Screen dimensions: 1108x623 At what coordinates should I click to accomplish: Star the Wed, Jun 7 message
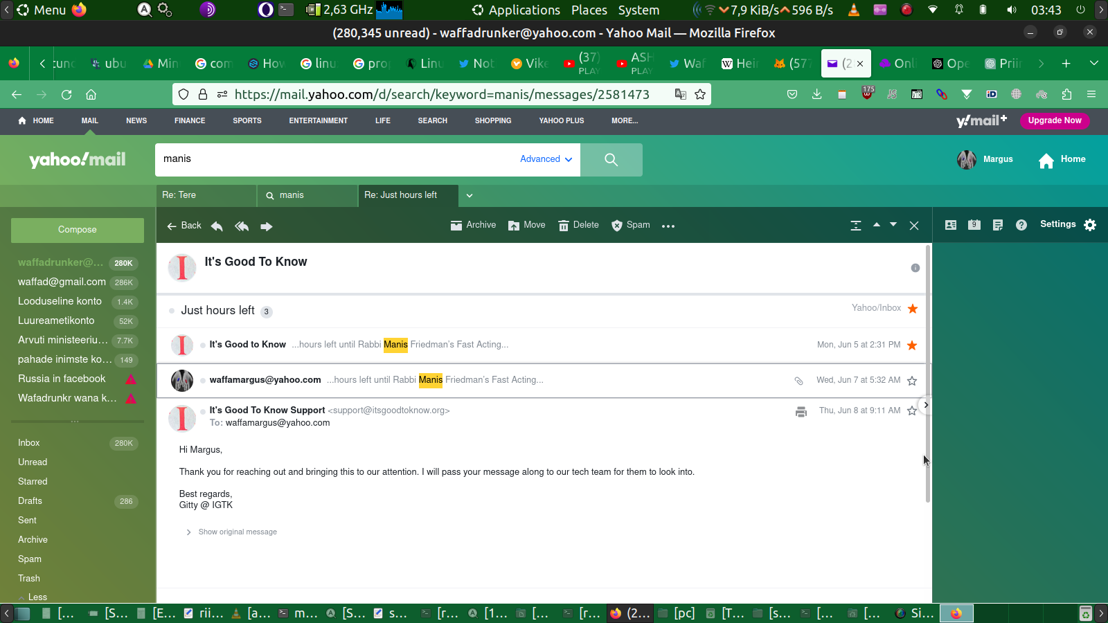point(912,381)
